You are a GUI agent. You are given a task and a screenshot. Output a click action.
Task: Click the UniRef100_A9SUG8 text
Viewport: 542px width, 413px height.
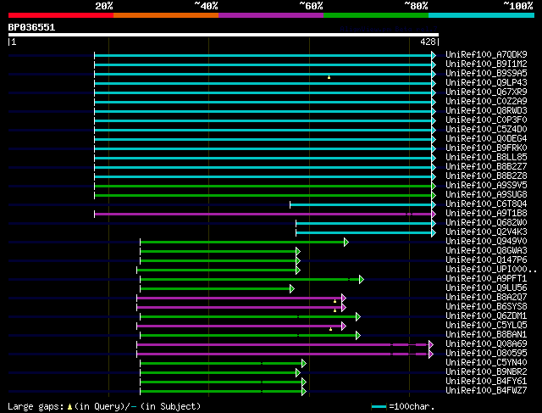(x=486, y=195)
